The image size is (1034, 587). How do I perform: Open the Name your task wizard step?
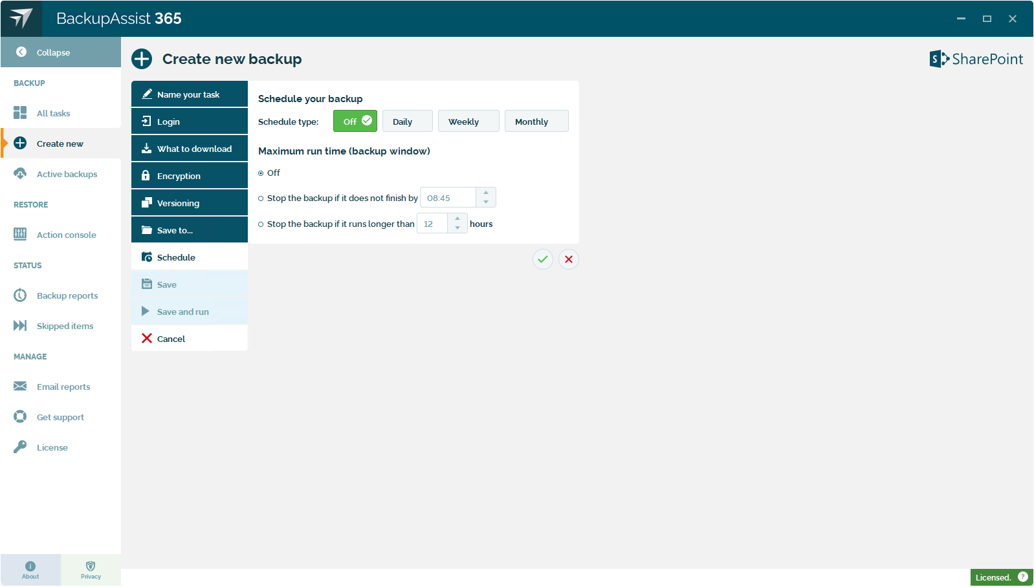[x=190, y=94]
